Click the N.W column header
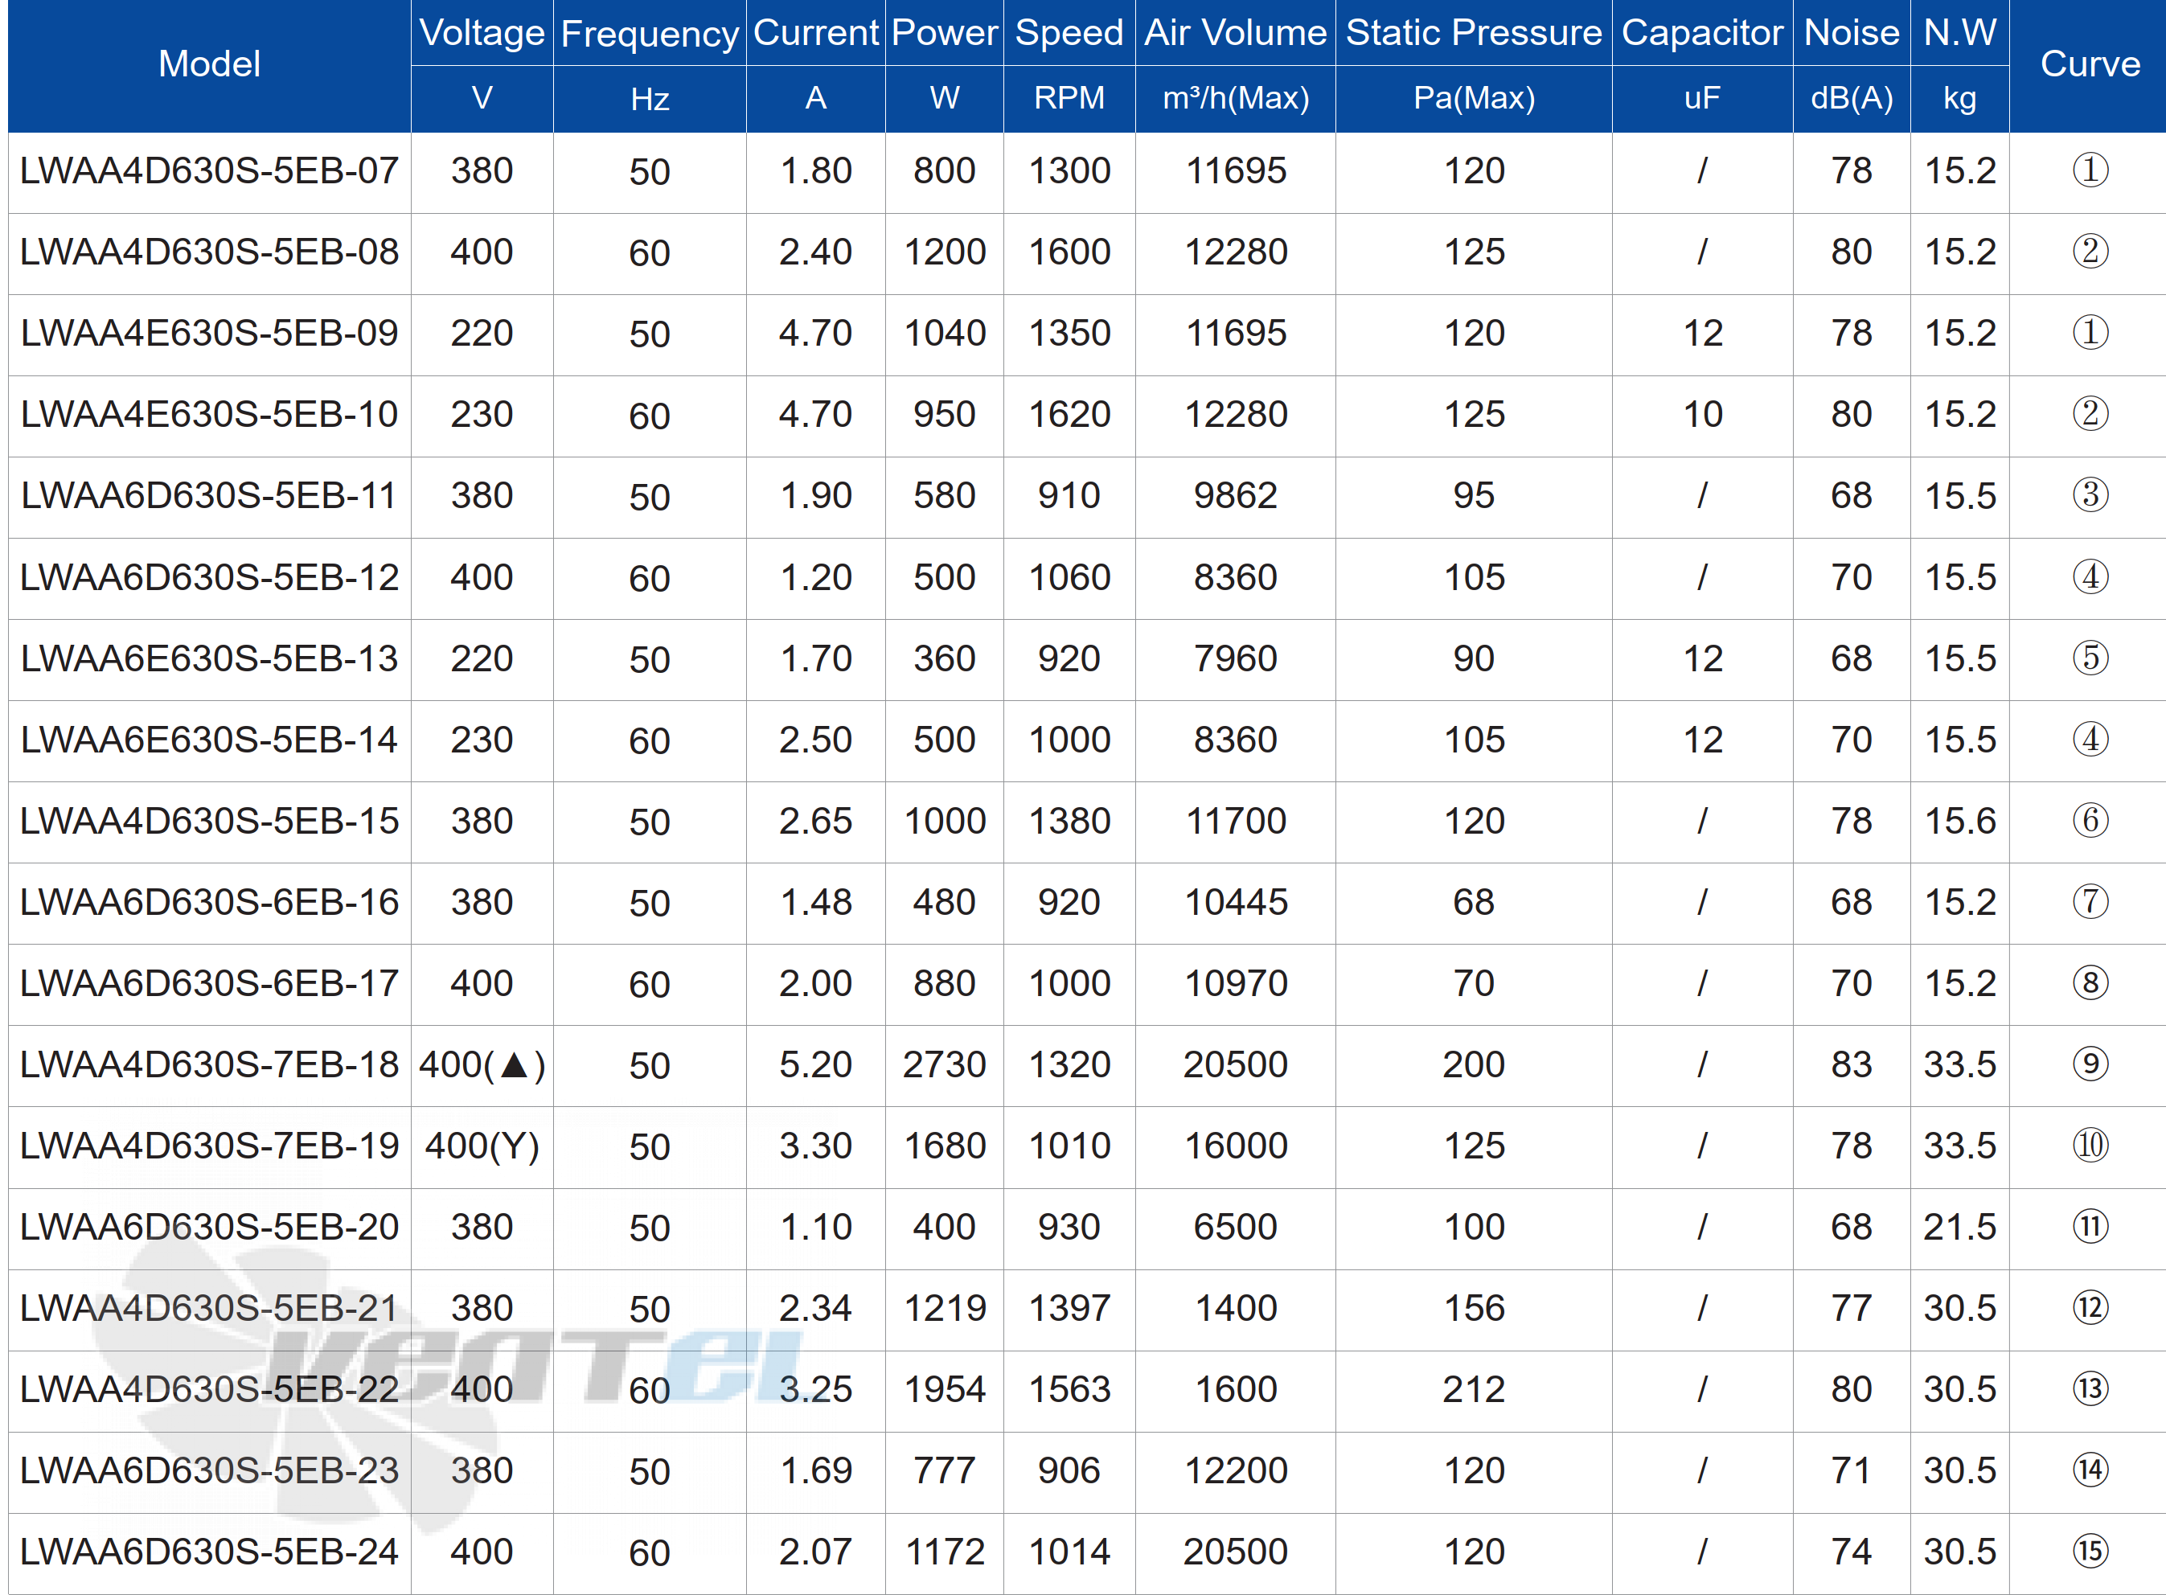 (1960, 33)
